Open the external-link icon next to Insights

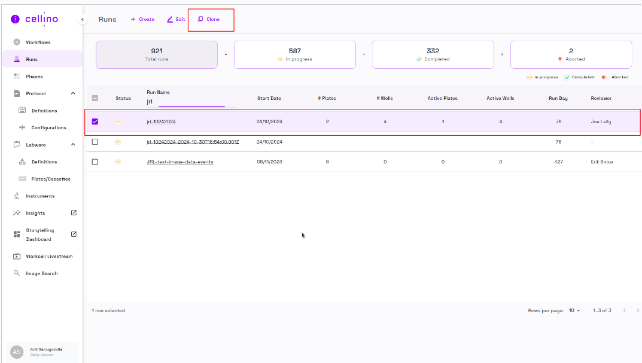click(x=74, y=213)
